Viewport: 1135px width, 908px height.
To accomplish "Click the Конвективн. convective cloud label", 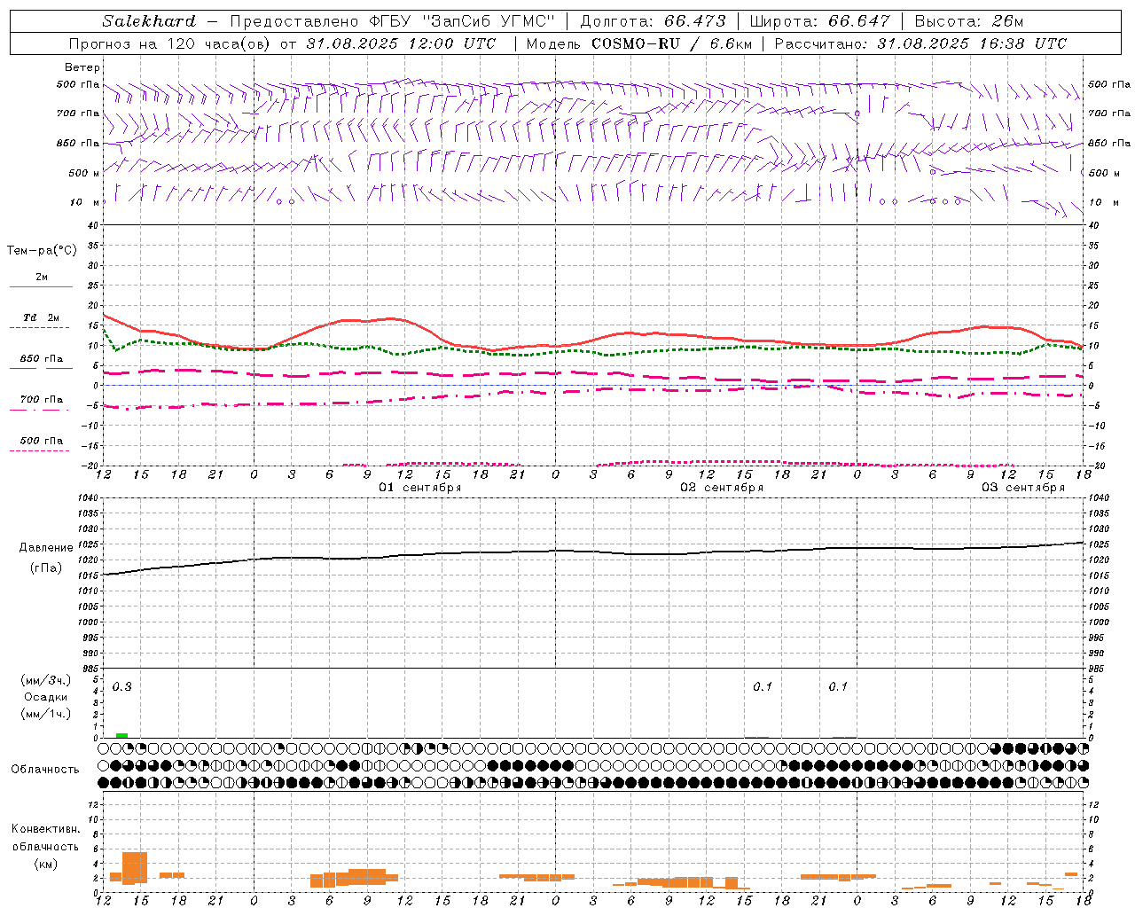I will point(46,829).
